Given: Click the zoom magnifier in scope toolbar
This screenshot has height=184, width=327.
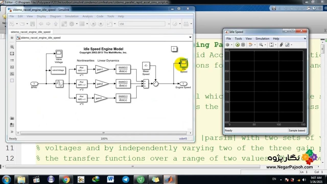Looking at the screenshot, I should (x=261, y=45).
